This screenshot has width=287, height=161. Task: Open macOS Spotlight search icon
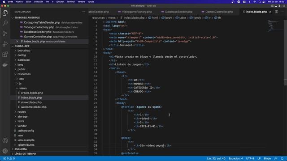coord(259,2)
